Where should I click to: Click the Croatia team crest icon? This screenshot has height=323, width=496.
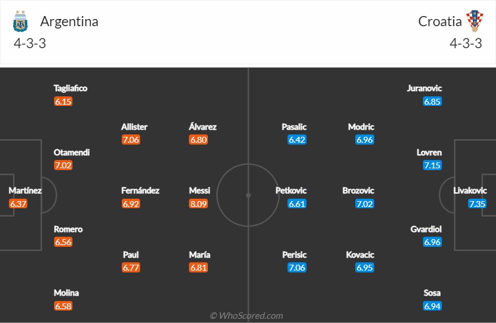[475, 21]
